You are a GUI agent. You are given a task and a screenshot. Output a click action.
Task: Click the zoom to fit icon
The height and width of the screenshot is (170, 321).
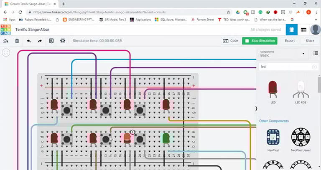click(6, 53)
